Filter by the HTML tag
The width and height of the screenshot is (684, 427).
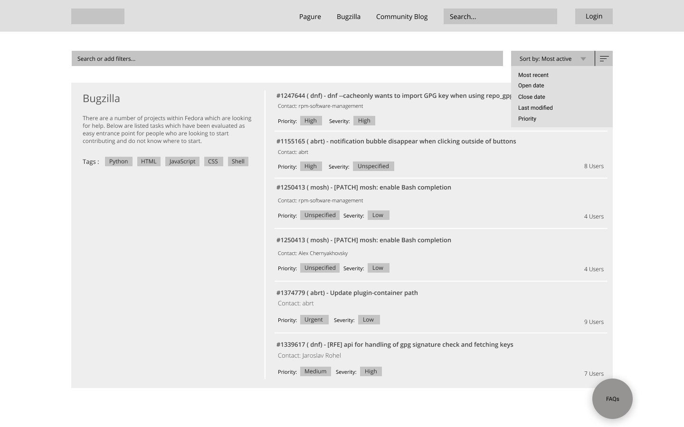pos(149,161)
